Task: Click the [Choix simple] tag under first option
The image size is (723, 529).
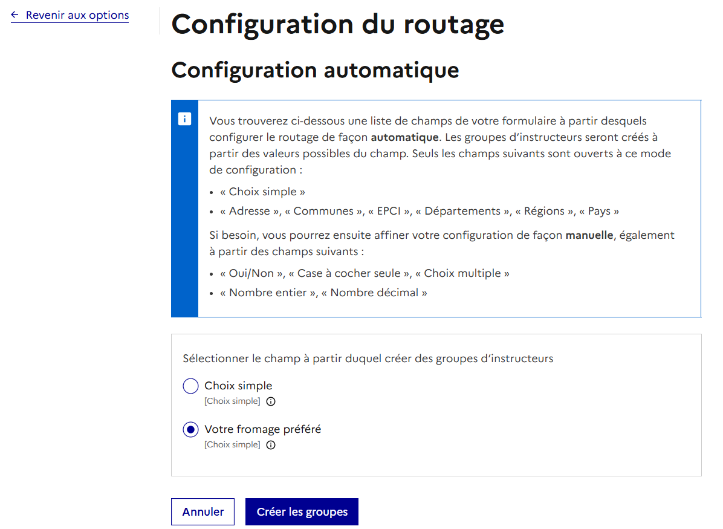Action: 232,401
